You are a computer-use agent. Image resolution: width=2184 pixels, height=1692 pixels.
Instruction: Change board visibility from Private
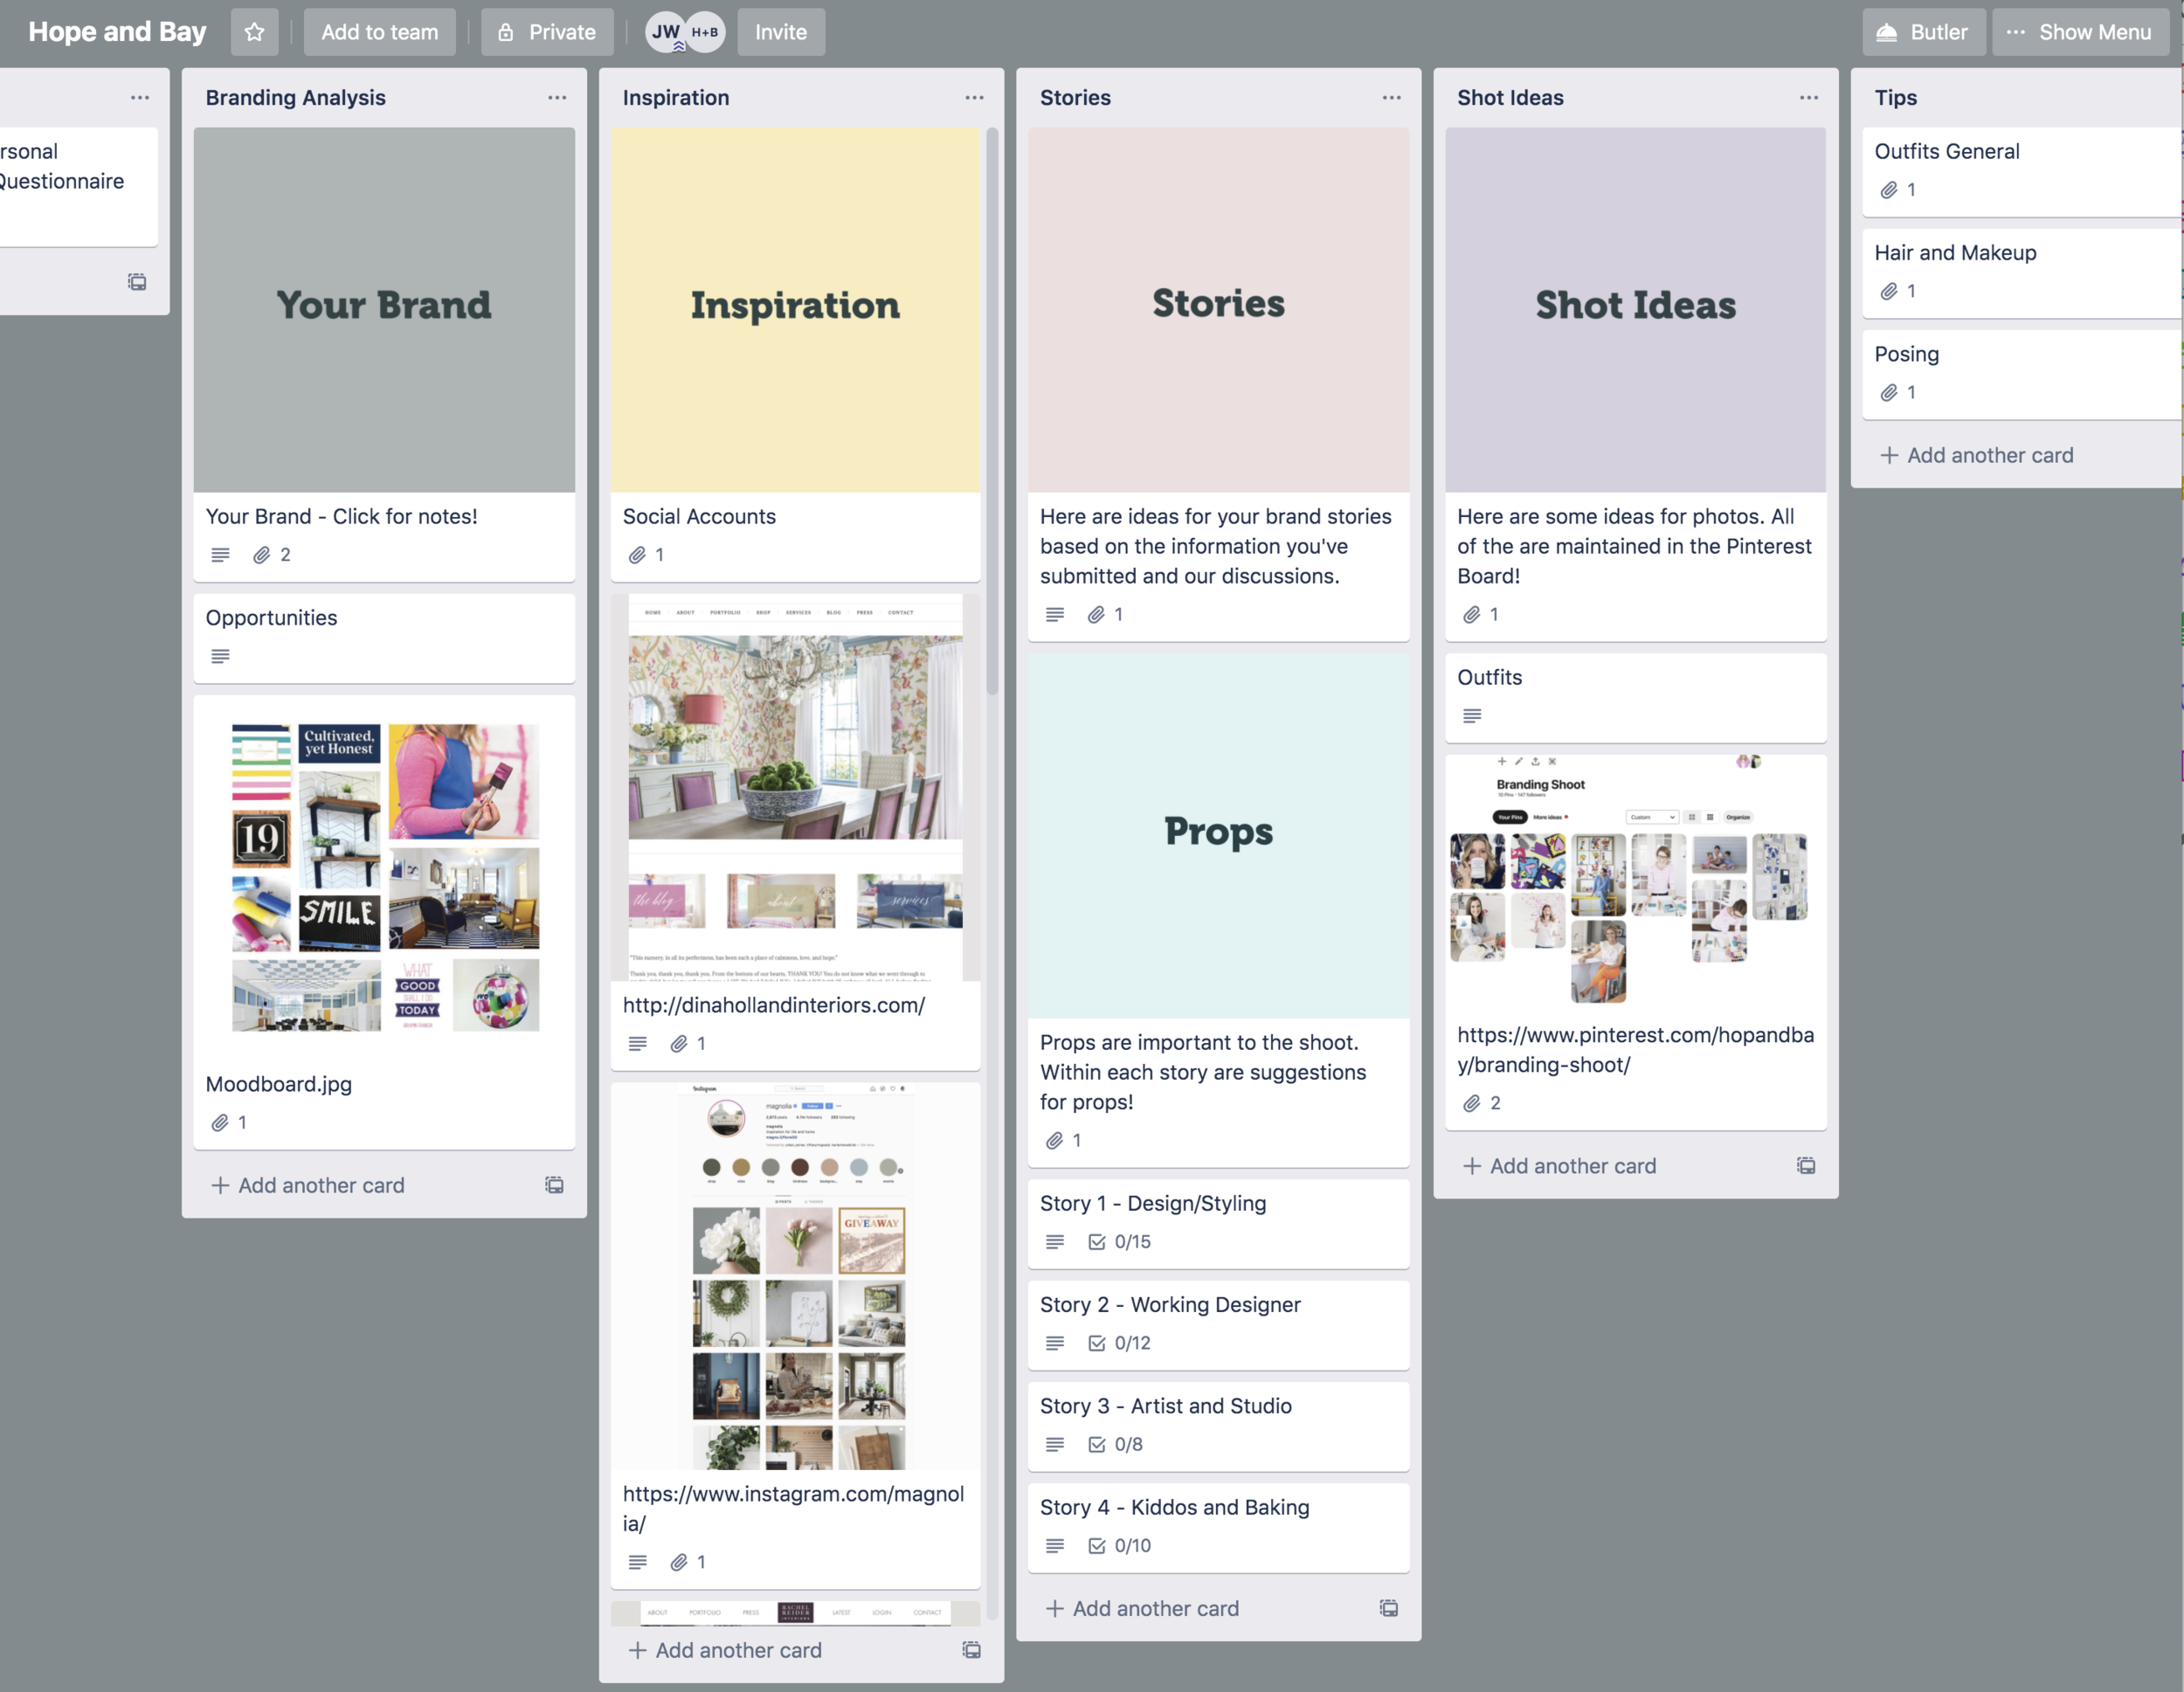547,32
